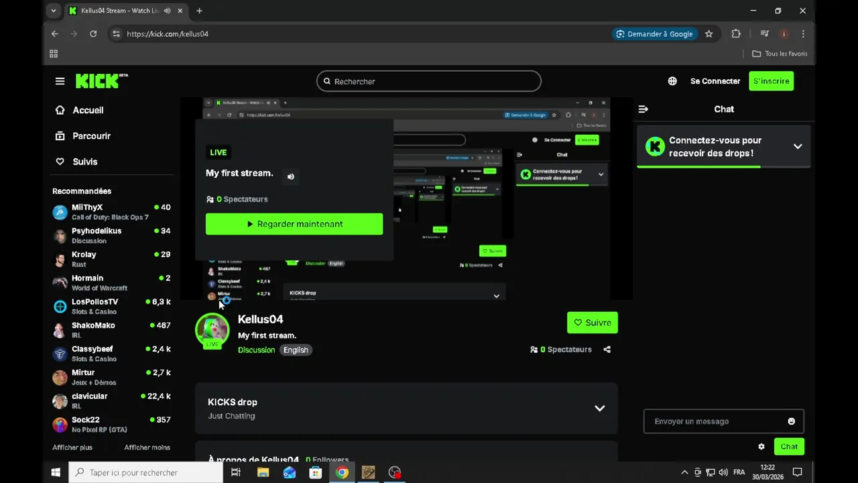Open File Explorer from taskbar
The image size is (858, 483).
tap(263, 472)
